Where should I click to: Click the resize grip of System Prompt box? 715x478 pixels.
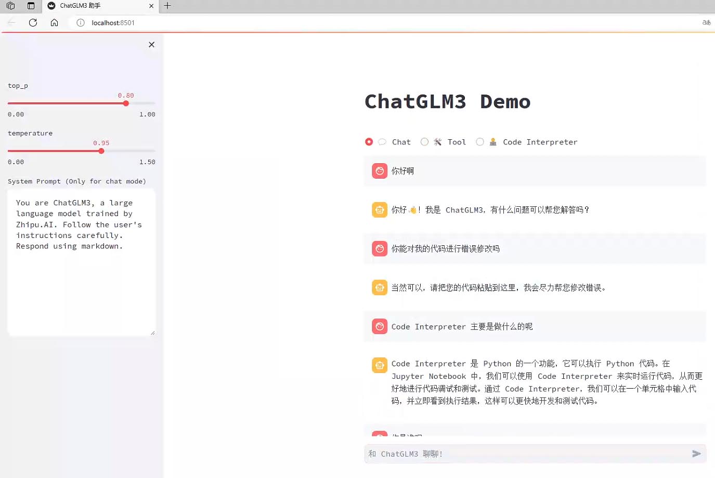[152, 333]
